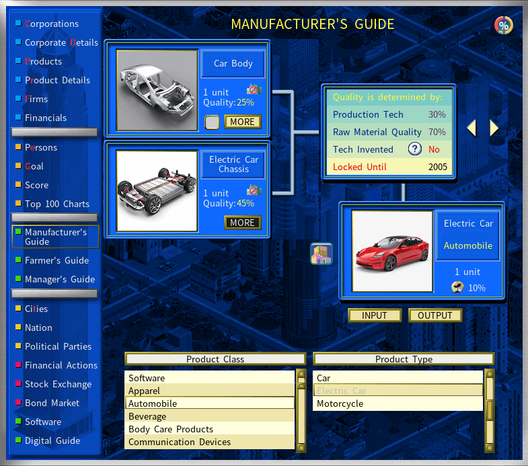Click the Electric Car product thumbnail
Screen dimensions: 528x466
point(392,251)
